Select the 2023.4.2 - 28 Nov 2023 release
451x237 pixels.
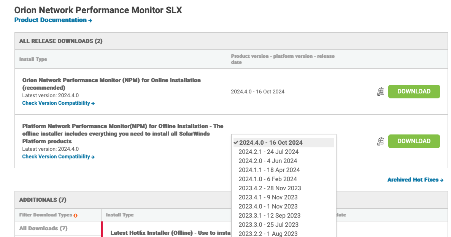click(270, 188)
